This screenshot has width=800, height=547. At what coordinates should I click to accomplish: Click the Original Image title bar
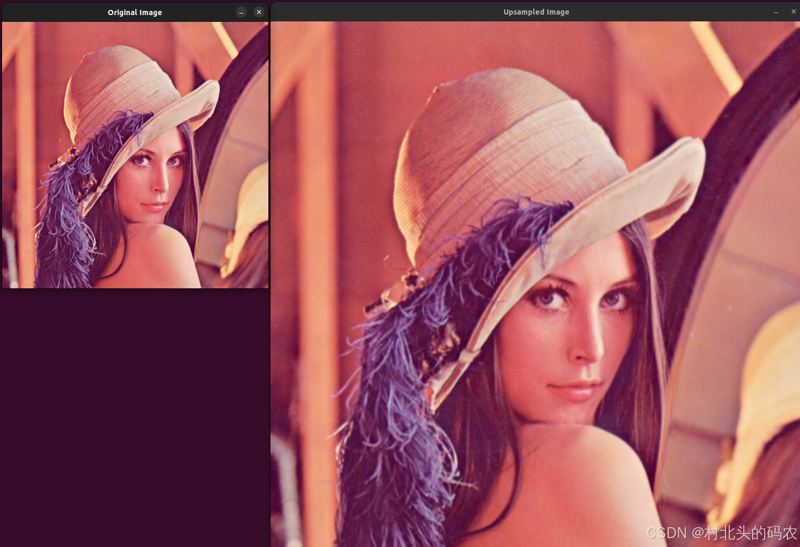point(135,12)
